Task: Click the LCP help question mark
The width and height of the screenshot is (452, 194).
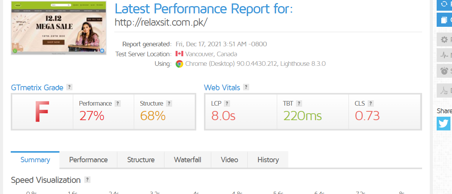Action: pos(227,103)
